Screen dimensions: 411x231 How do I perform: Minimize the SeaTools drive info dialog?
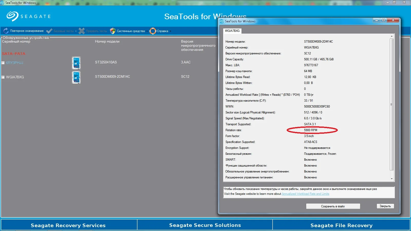click(377, 20)
